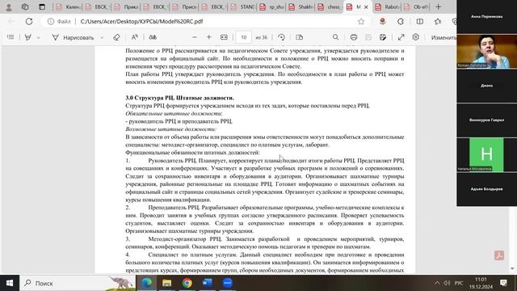Click text 'Возможные штатные должности:'
Viewport: 517px width, 291px height.
(170, 129)
